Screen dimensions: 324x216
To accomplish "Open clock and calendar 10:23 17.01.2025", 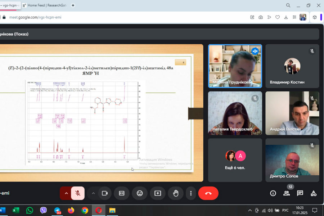I will coord(300,210).
